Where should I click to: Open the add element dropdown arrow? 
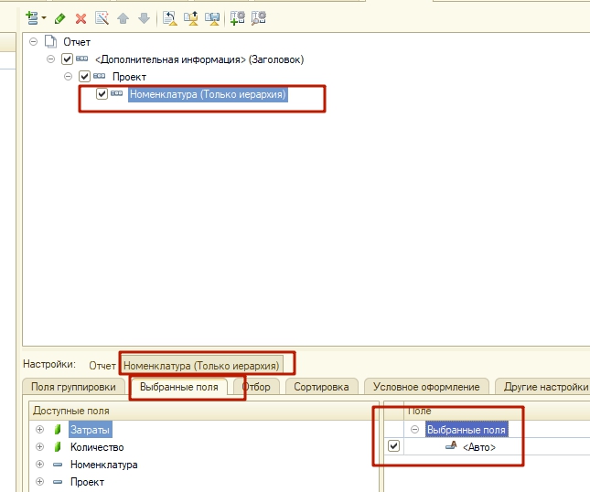[43, 18]
